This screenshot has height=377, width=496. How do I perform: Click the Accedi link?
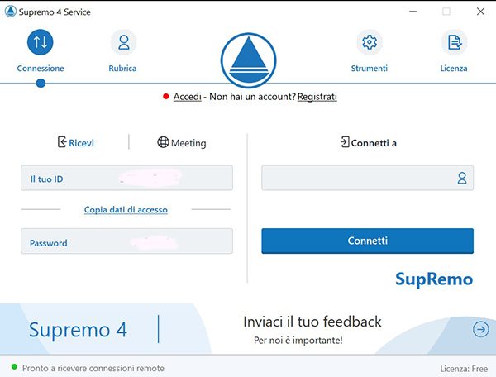(188, 97)
